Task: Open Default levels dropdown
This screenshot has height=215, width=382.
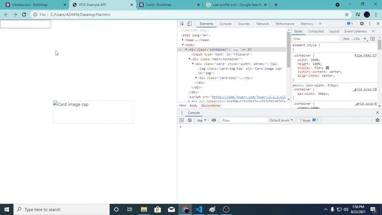Action: pyautogui.click(x=281, y=121)
